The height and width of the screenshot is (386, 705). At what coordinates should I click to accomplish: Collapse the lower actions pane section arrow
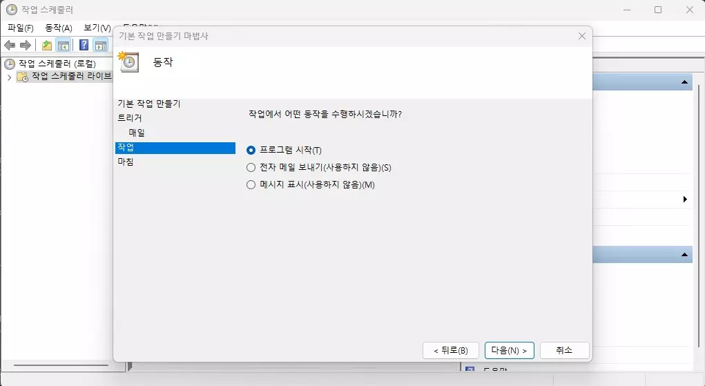click(x=684, y=255)
